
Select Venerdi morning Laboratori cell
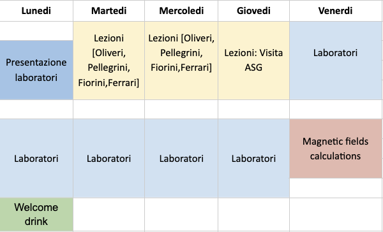(x=335, y=61)
